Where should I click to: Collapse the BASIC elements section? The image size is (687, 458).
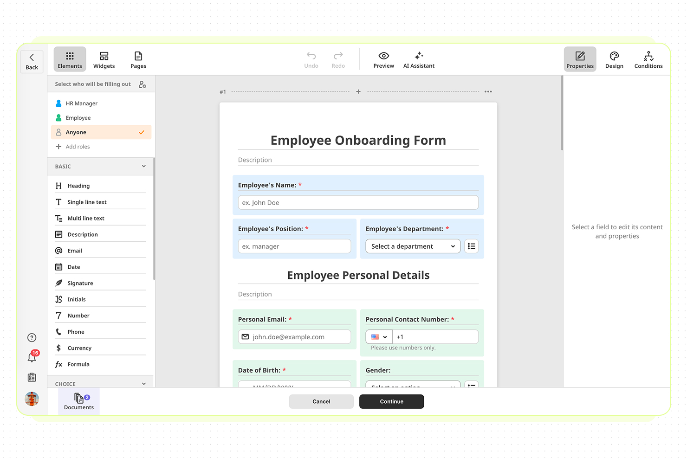pyautogui.click(x=143, y=166)
